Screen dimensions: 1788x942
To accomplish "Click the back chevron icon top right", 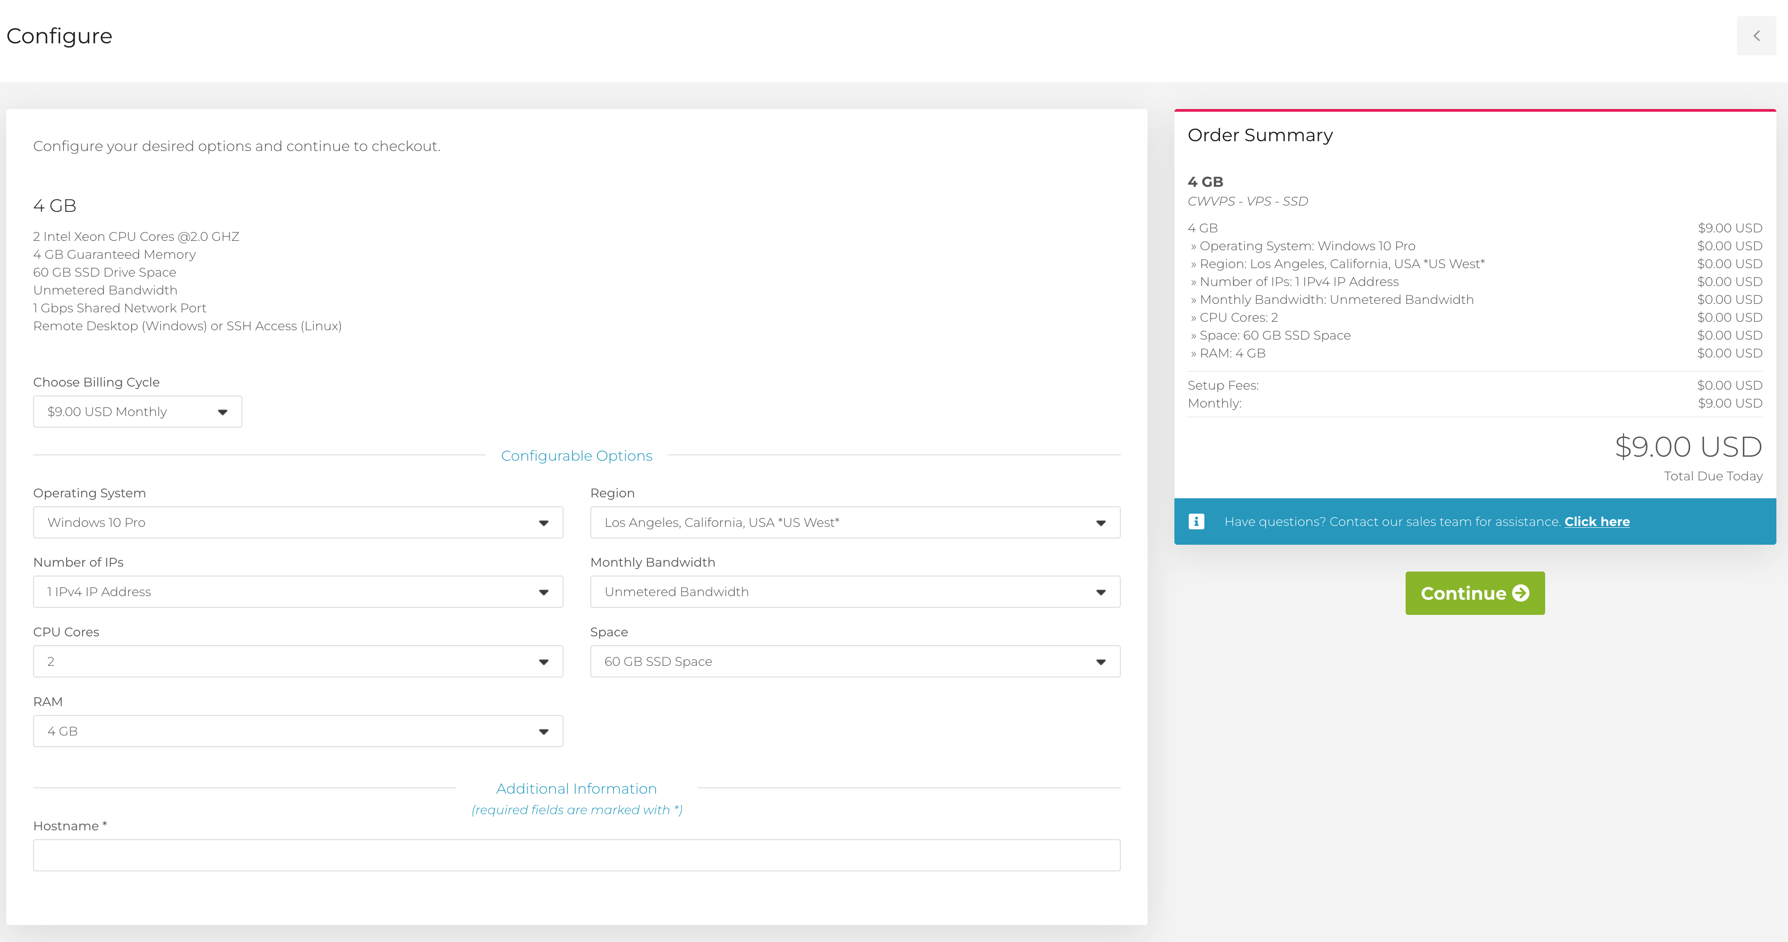I will point(1756,36).
